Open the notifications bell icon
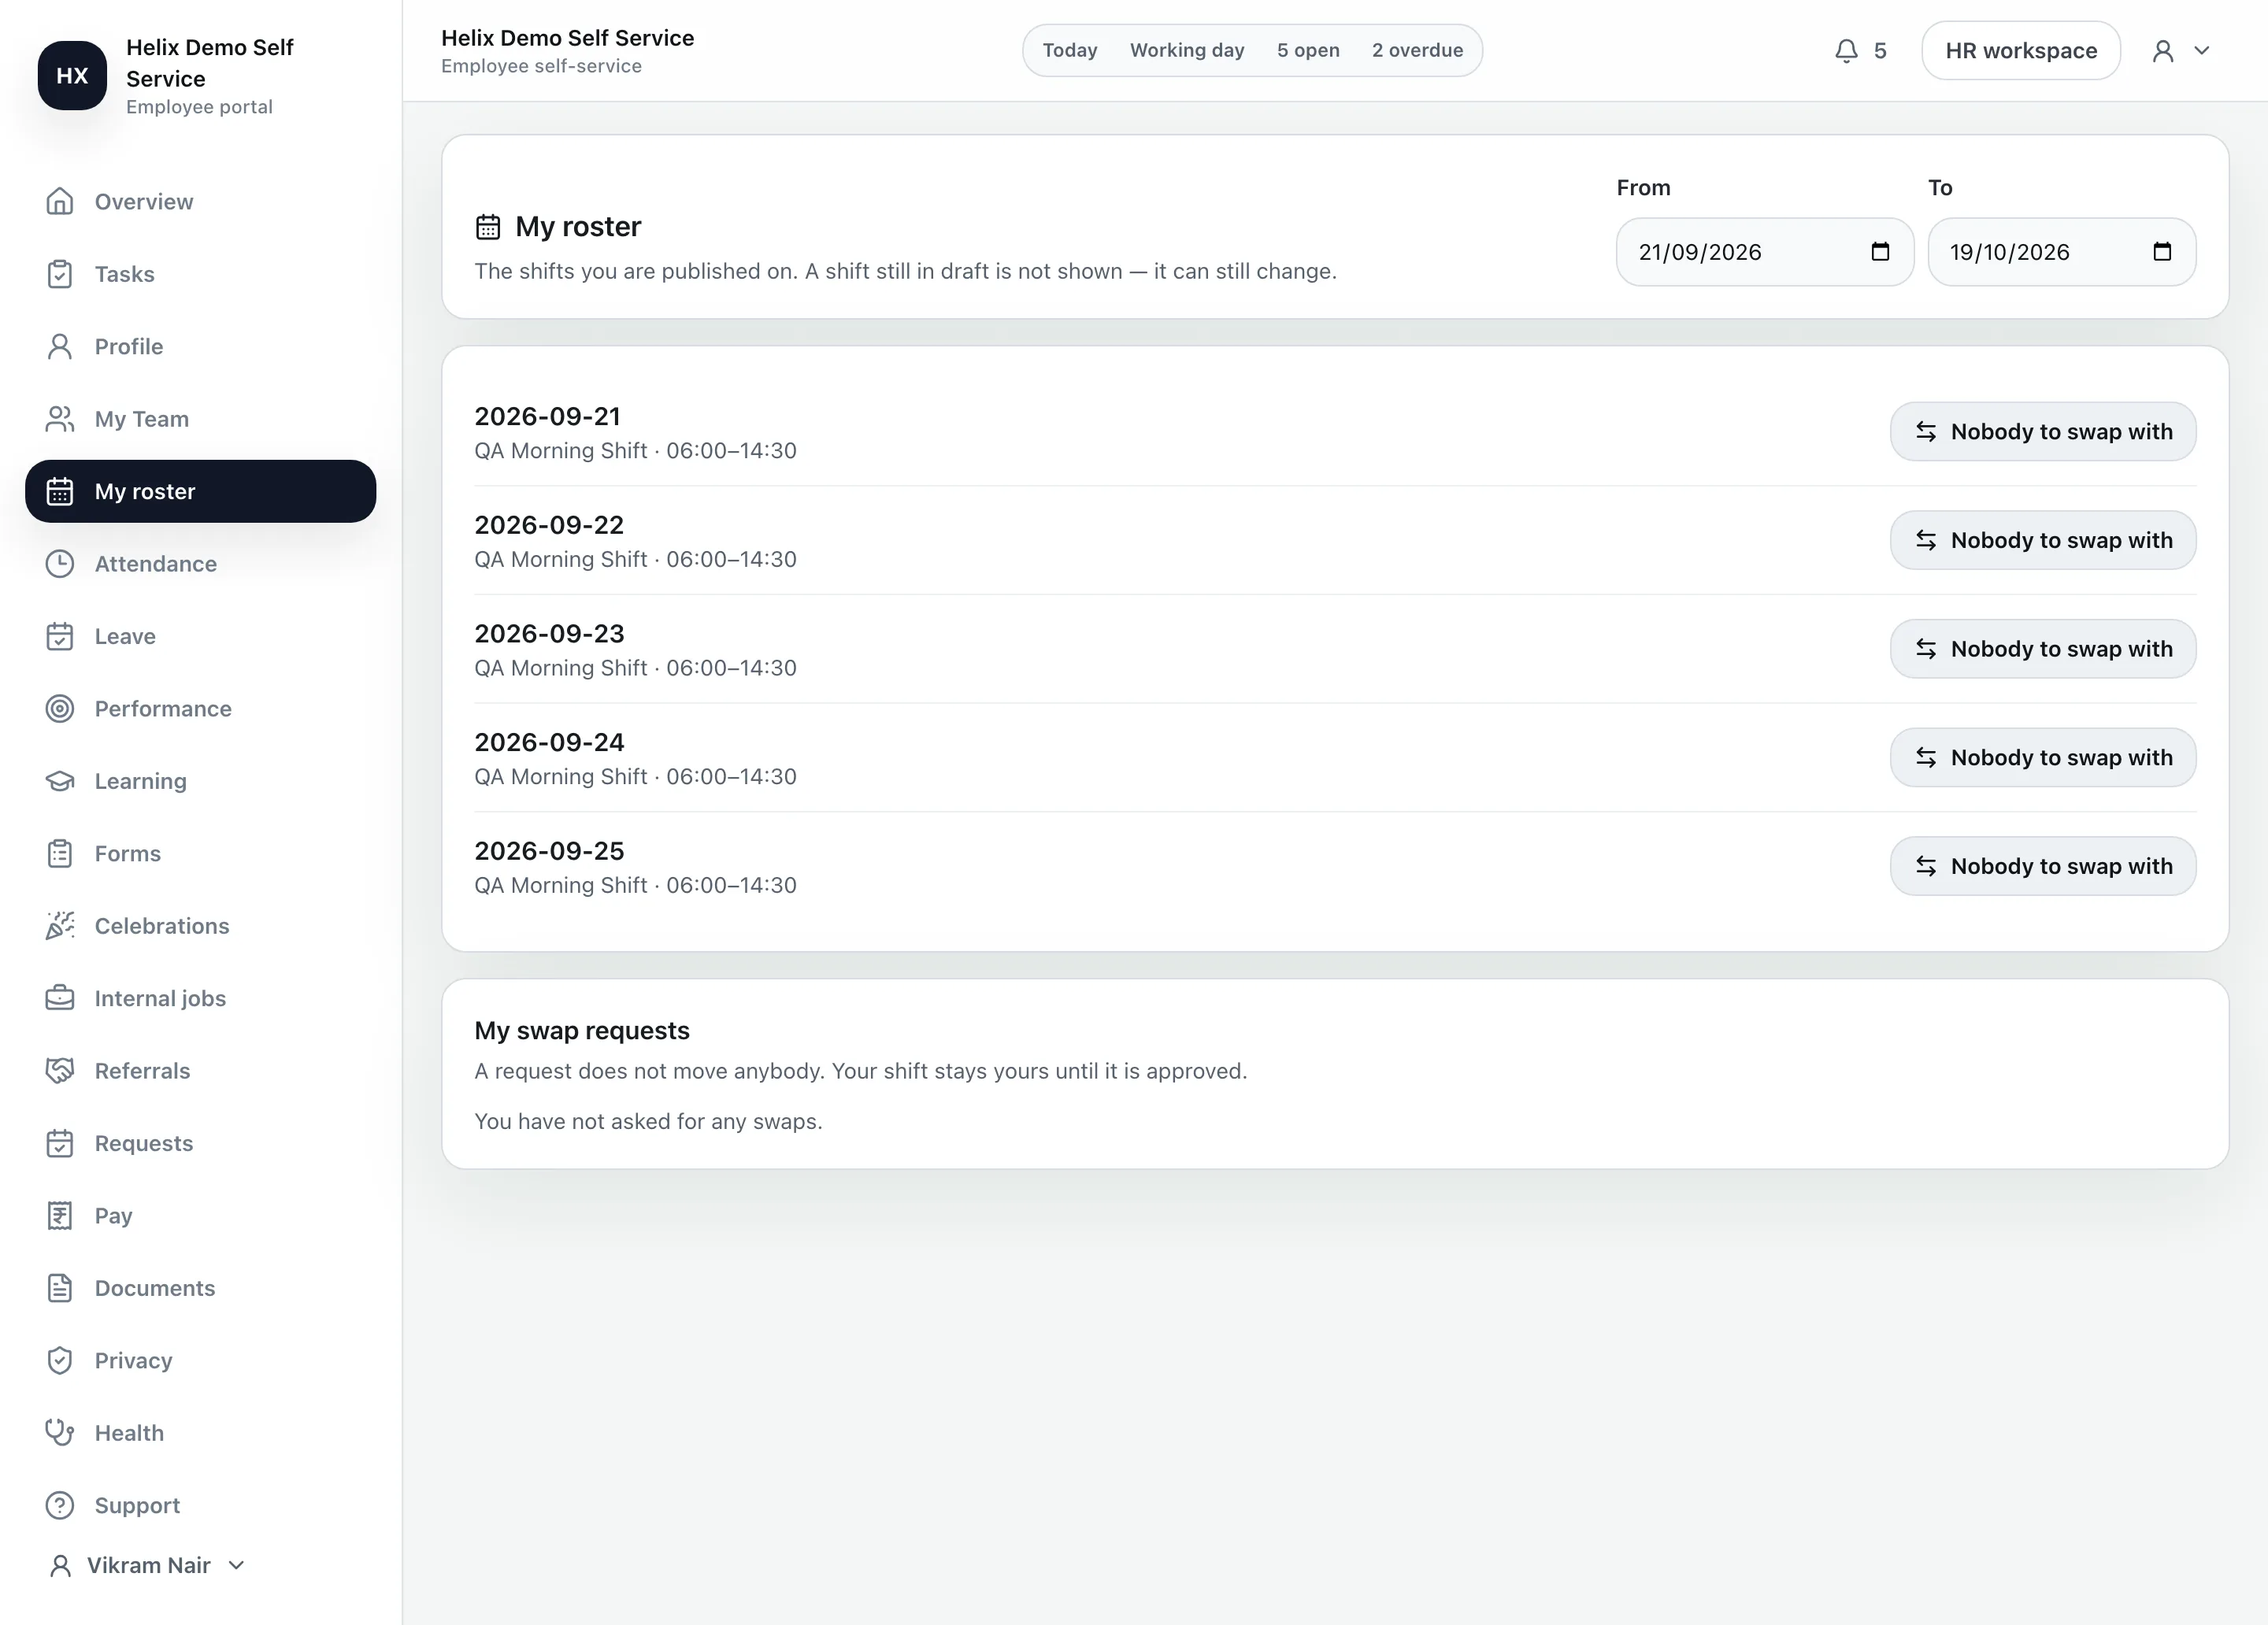Image resolution: width=2268 pixels, height=1625 pixels. [x=1846, y=51]
